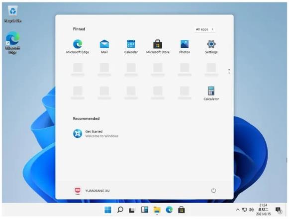Screen dimensions: 289x221
Task: Click the power button in Start menu
Action: click(213, 191)
